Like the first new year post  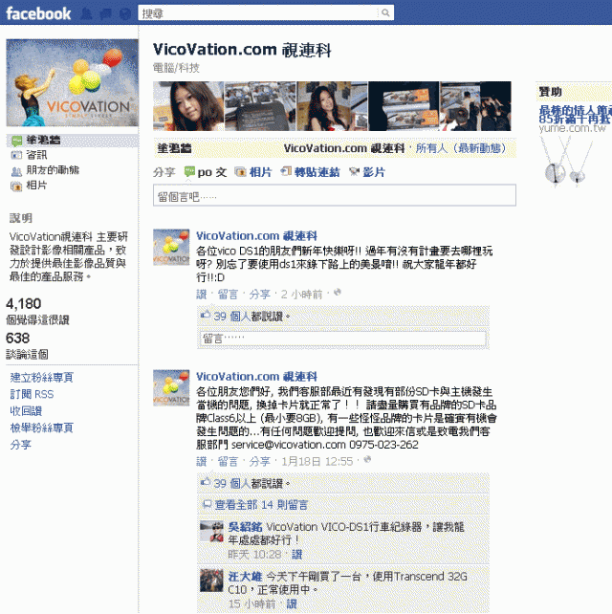pyautogui.click(x=201, y=295)
